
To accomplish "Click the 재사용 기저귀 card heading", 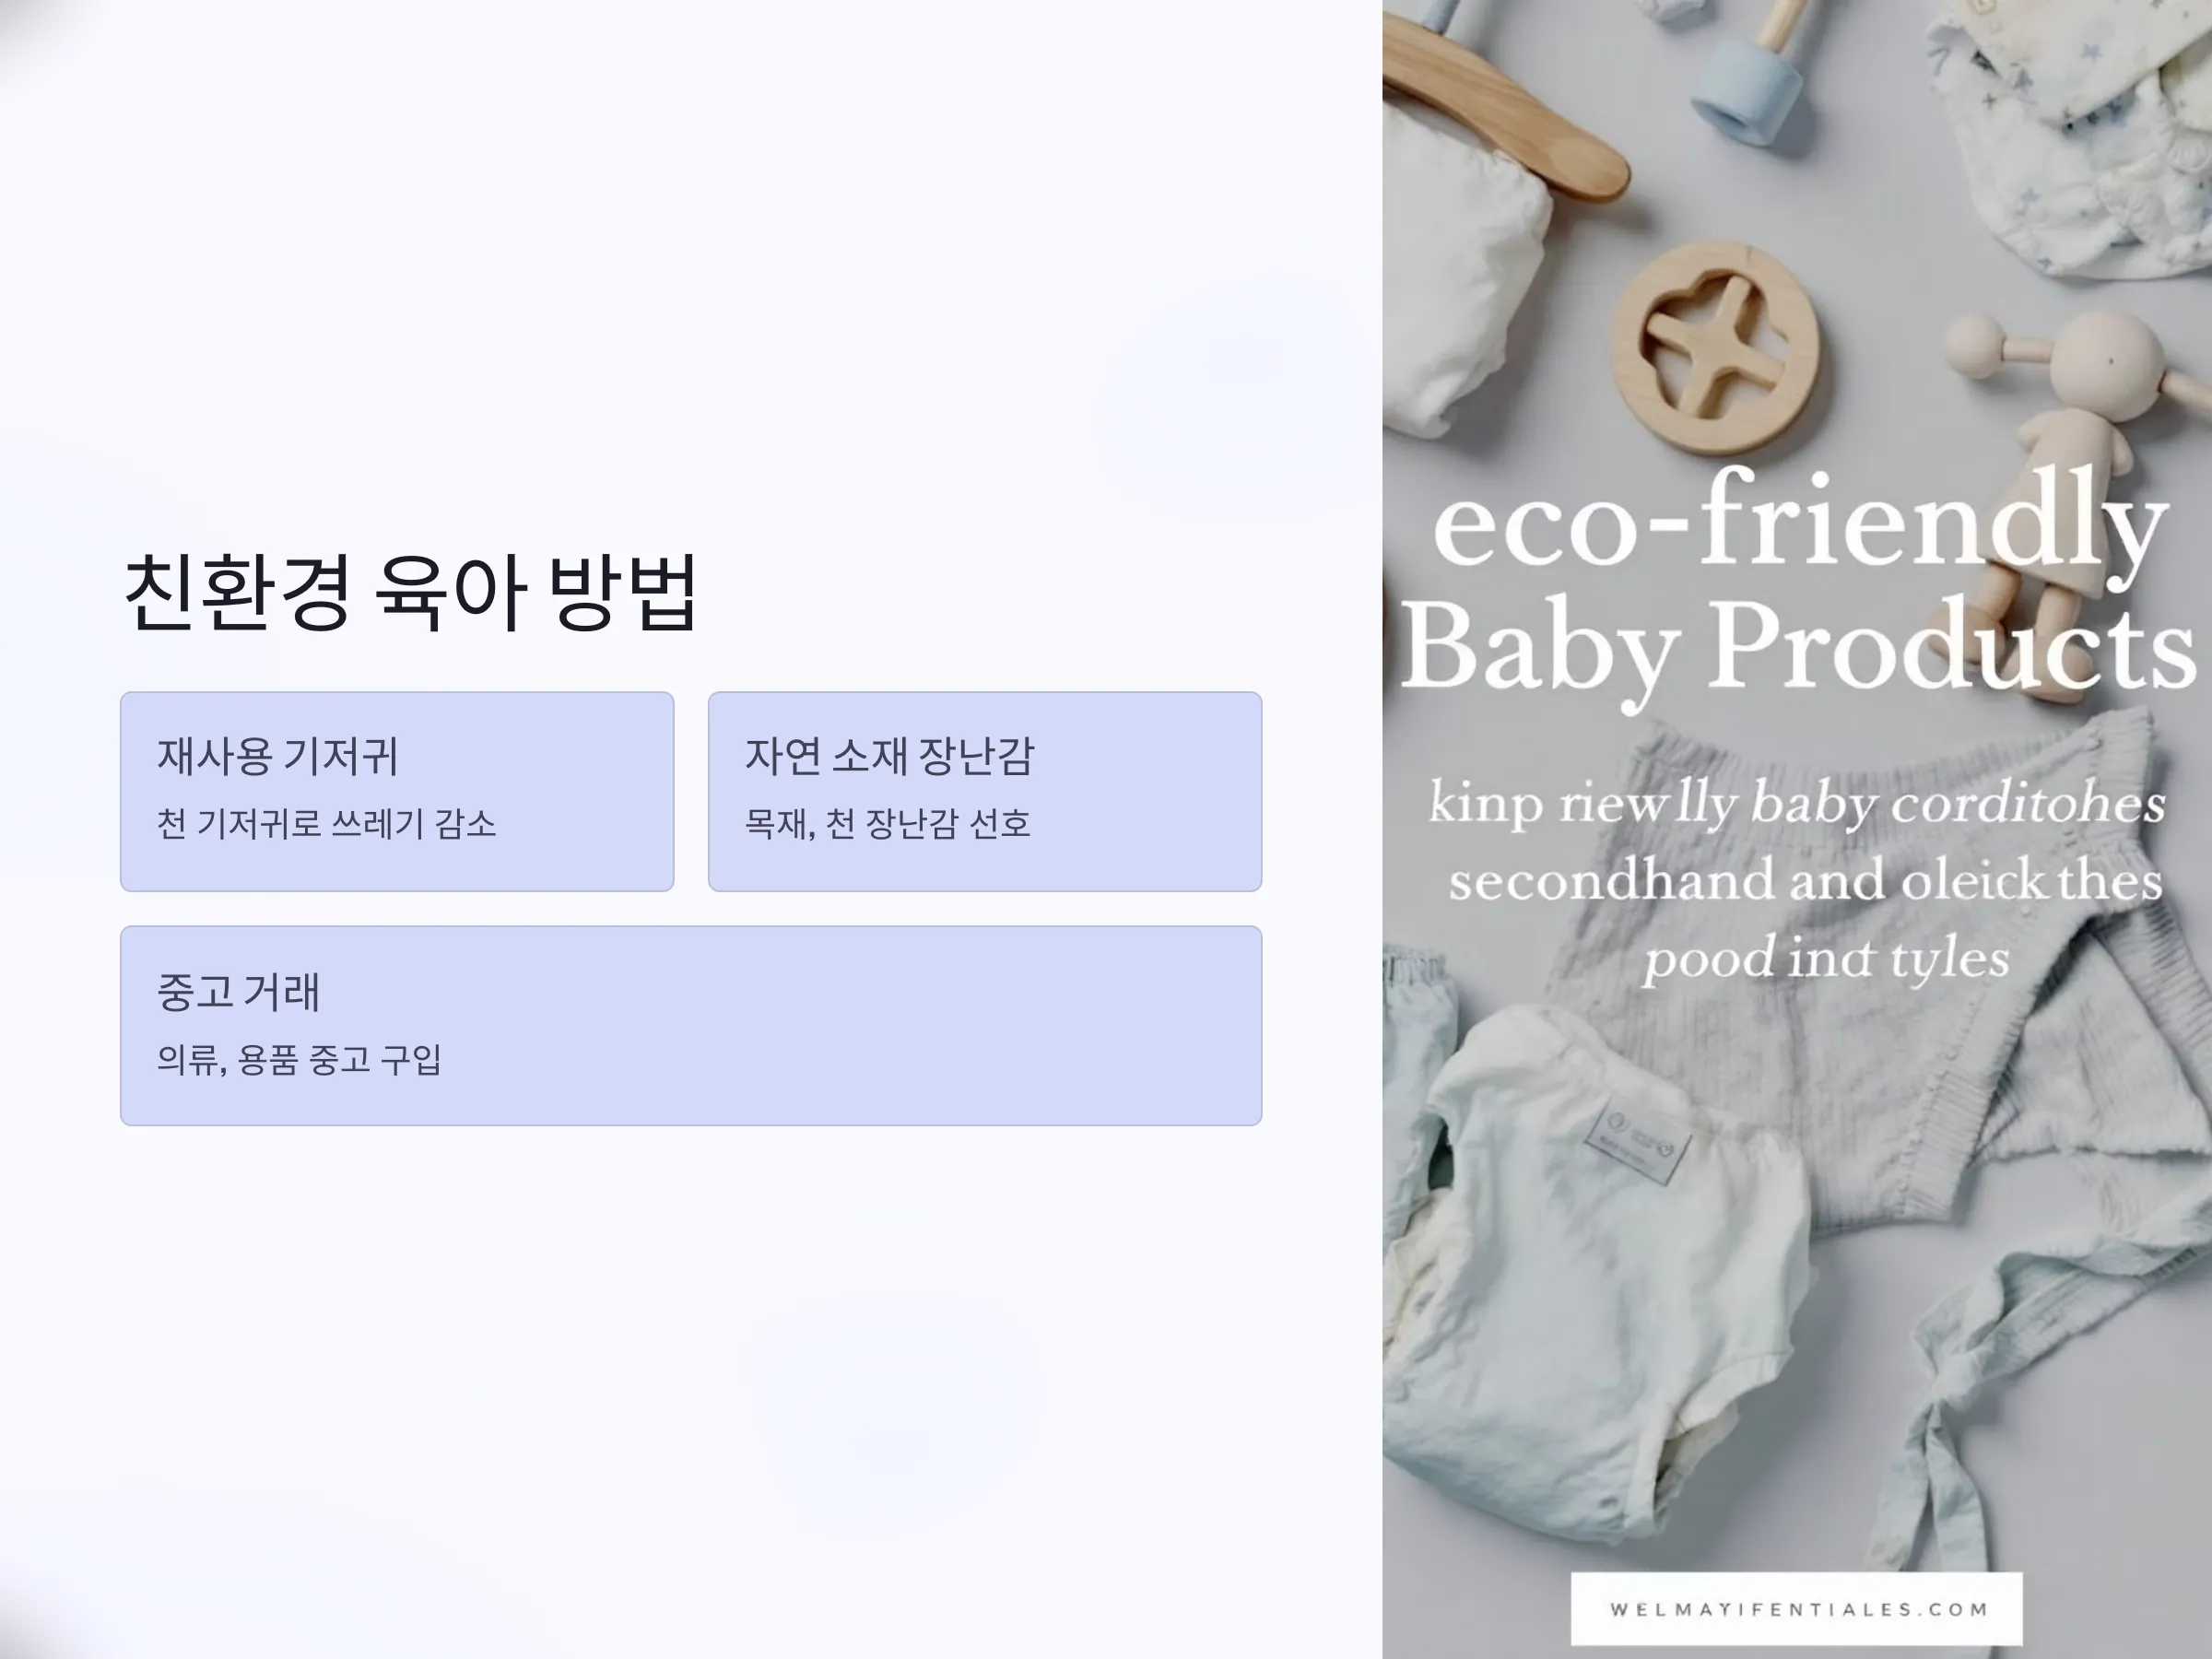I will click(x=278, y=756).
